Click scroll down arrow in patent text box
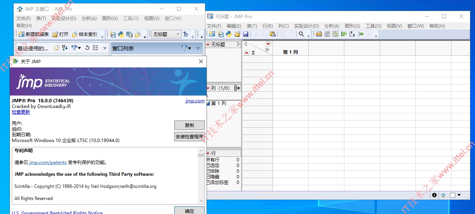Screen dimensions: 475x214 coord(201,201)
